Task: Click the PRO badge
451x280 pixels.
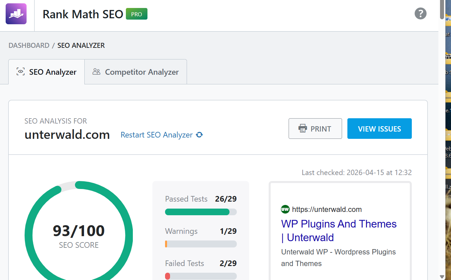Action: 136,14
